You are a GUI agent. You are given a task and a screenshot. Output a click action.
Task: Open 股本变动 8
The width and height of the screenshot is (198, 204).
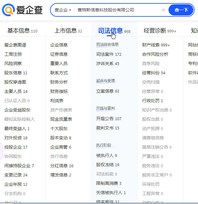point(61,138)
